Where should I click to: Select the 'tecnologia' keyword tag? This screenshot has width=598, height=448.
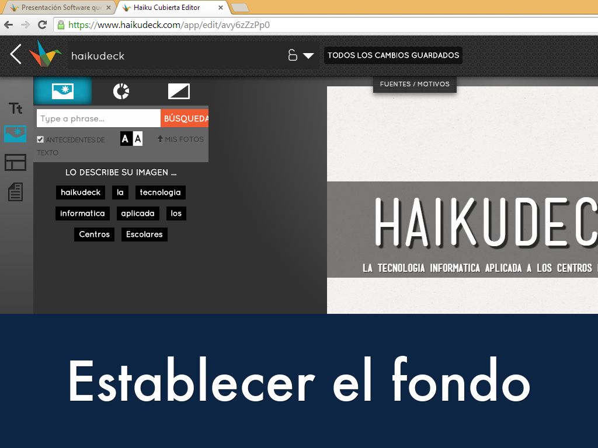point(160,192)
